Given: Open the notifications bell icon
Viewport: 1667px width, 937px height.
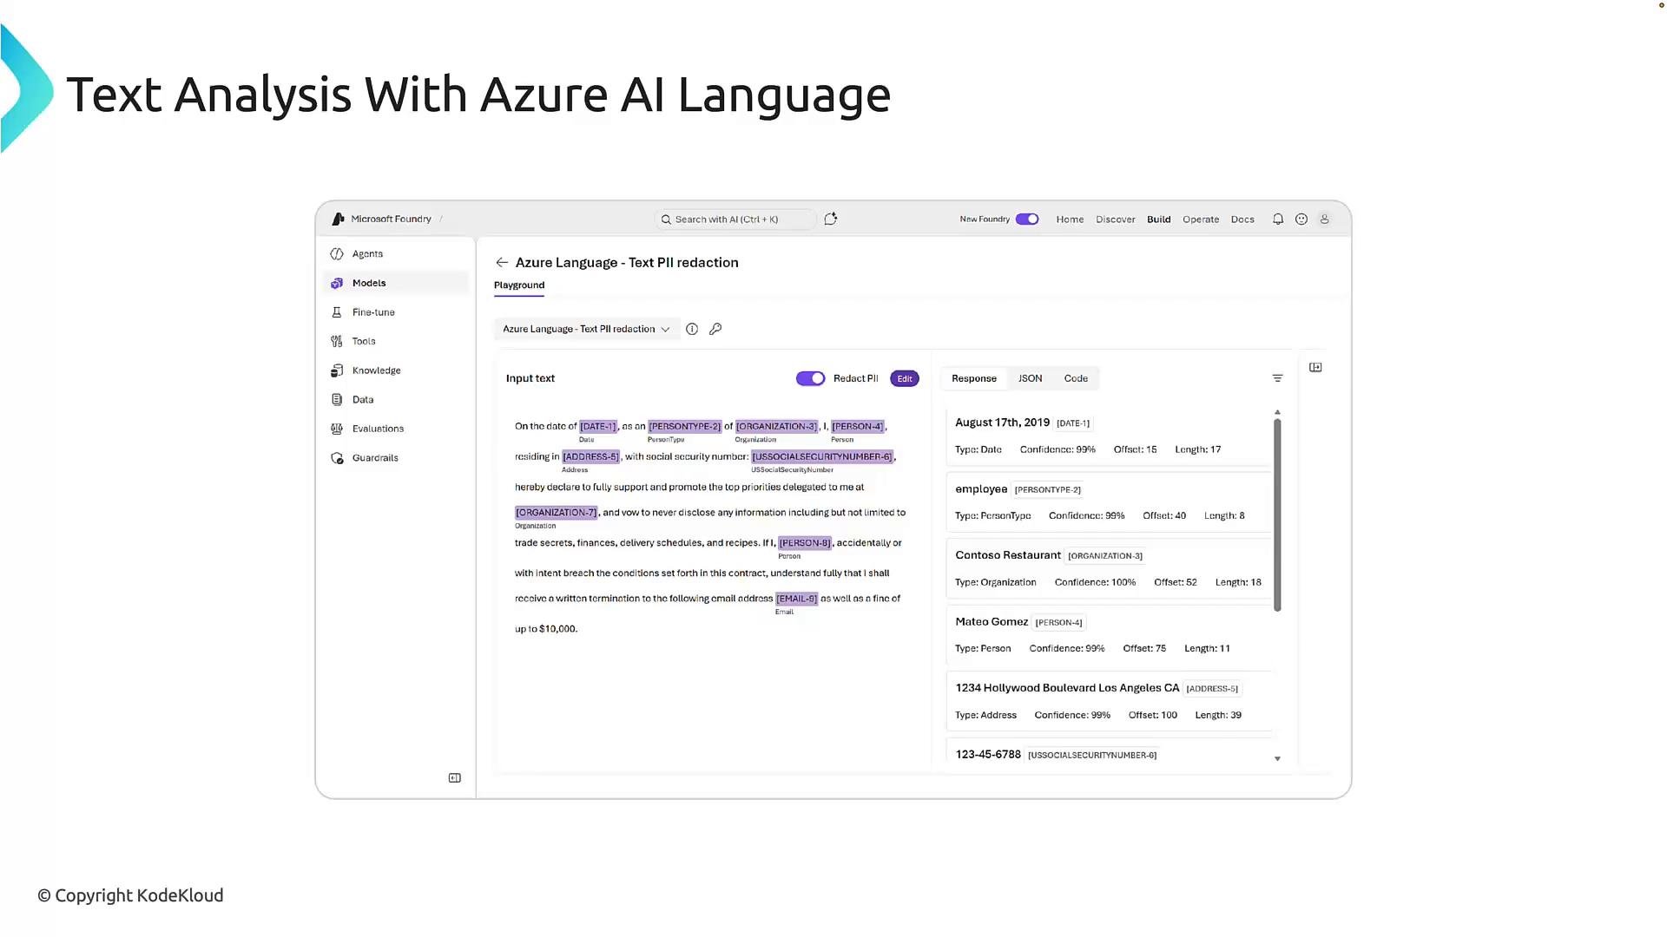Looking at the screenshot, I should [x=1278, y=220].
